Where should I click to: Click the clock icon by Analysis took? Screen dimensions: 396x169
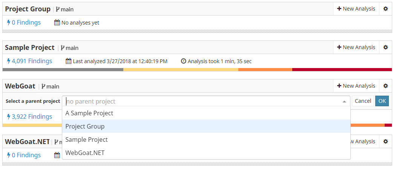184,61
